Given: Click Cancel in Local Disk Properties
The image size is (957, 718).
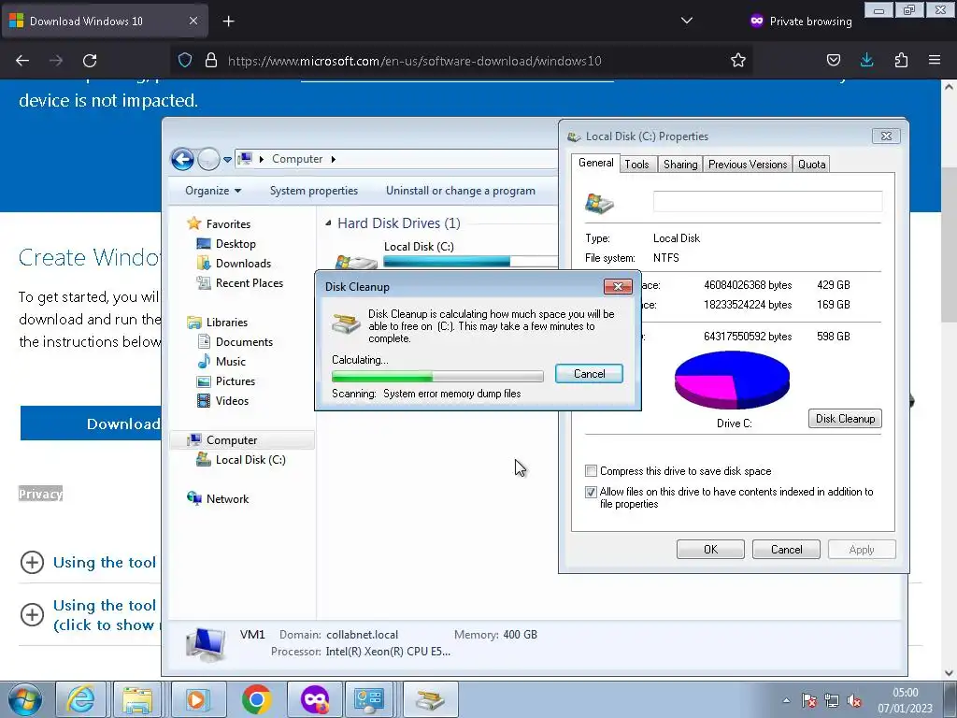Looking at the screenshot, I should point(786,550).
